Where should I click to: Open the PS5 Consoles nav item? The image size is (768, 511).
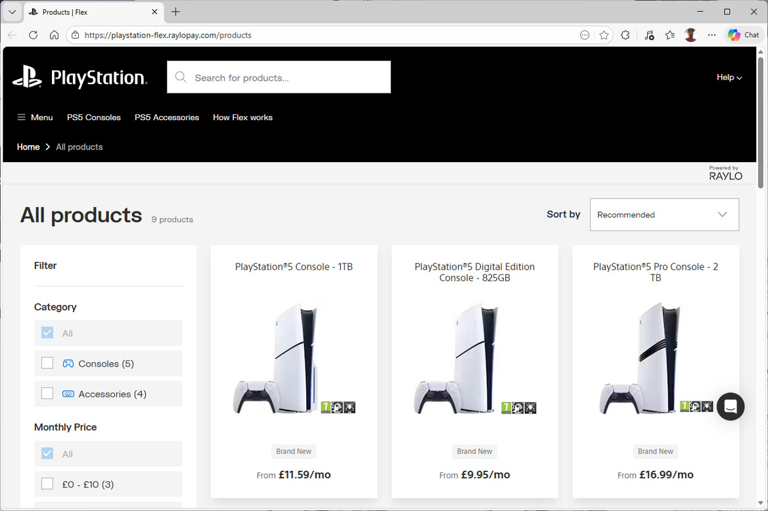click(94, 118)
